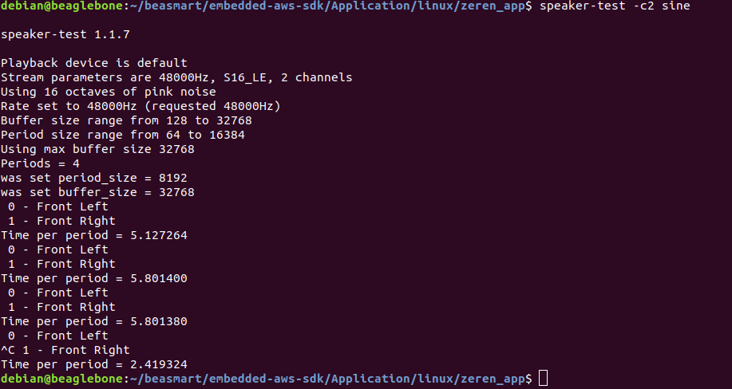Select the 'Stream parameters are 48000Hz' line
Viewport: 732px width, 389px height.
tap(176, 77)
